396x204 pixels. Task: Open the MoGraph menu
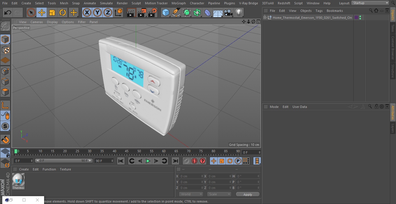pos(179,3)
